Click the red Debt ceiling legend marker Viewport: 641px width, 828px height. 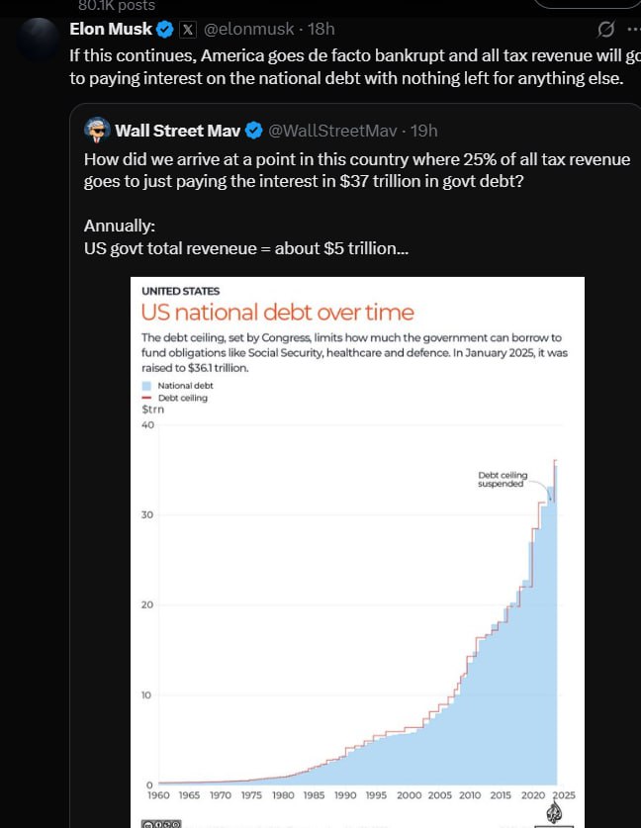pos(146,398)
